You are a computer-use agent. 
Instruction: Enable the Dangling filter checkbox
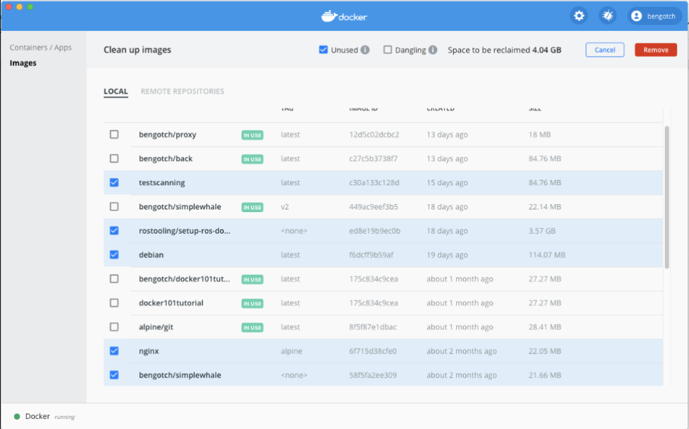[388, 50]
